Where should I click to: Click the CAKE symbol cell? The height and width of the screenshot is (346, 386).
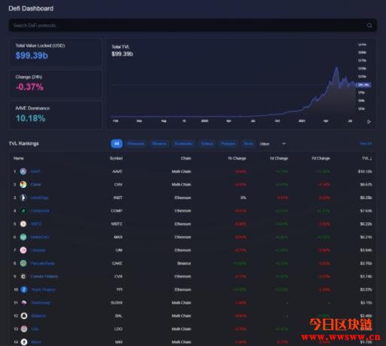pos(117,263)
